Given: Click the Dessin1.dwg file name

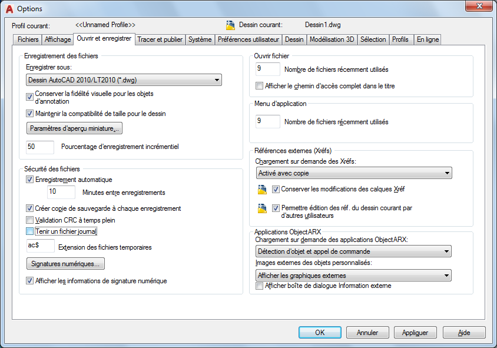Looking at the screenshot, I should (323, 25).
